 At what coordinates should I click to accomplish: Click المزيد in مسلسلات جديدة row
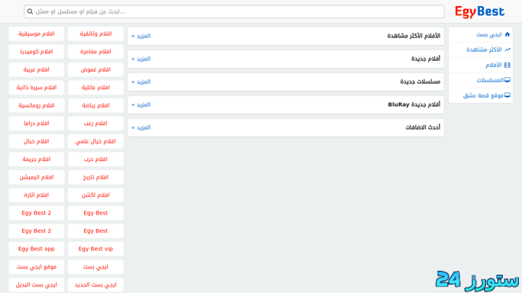(141, 82)
